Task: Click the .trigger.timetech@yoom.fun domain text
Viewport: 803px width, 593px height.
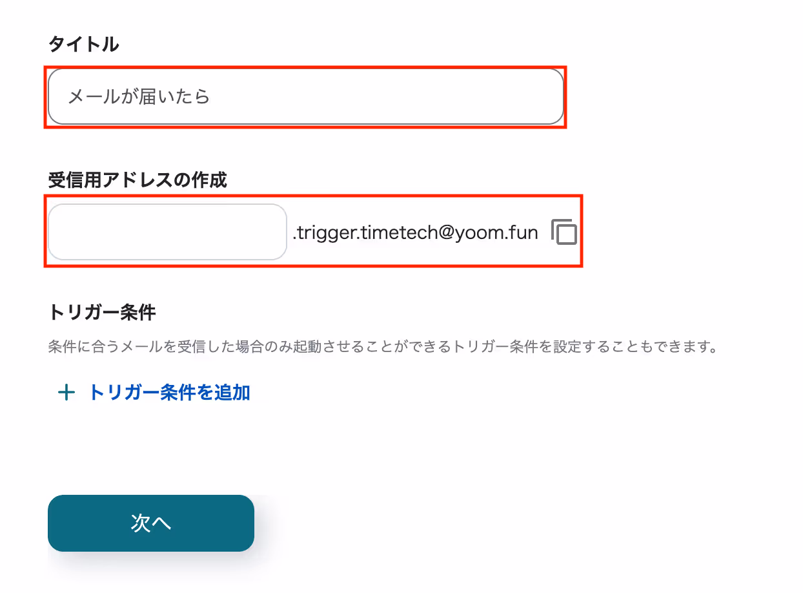Action: pyautogui.click(x=415, y=233)
